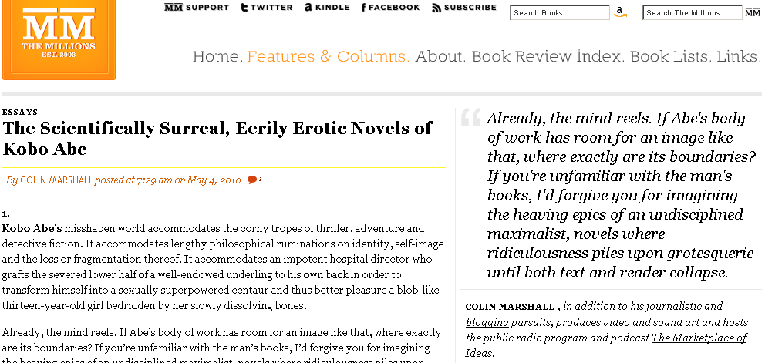Viewport: 765px width, 363px height.
Task: Click author name Colin Marshall byline
Action: 56,180
